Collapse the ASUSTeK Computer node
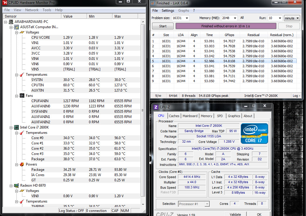Viewport: 306px width, 216px height. (x=11, y=27)
